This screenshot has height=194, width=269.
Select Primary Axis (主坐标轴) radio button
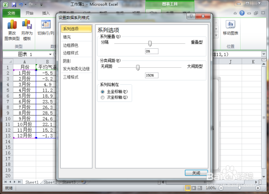click(103, 92)
